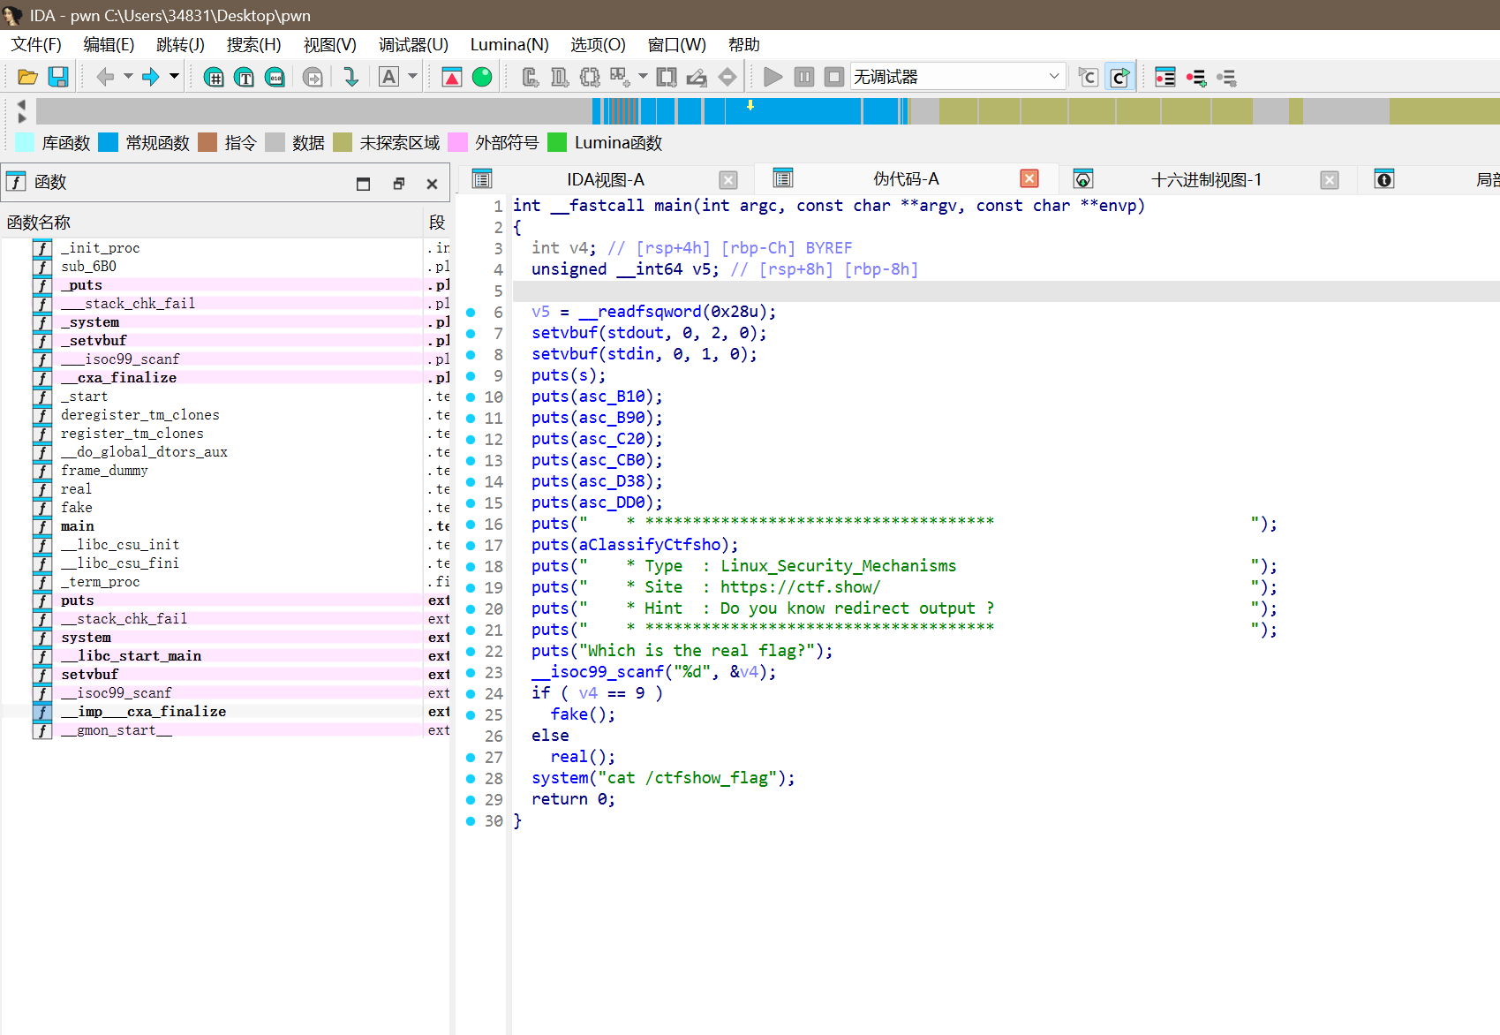
Task: Float the 函数 panel with restore button
Action: [398, 184]
